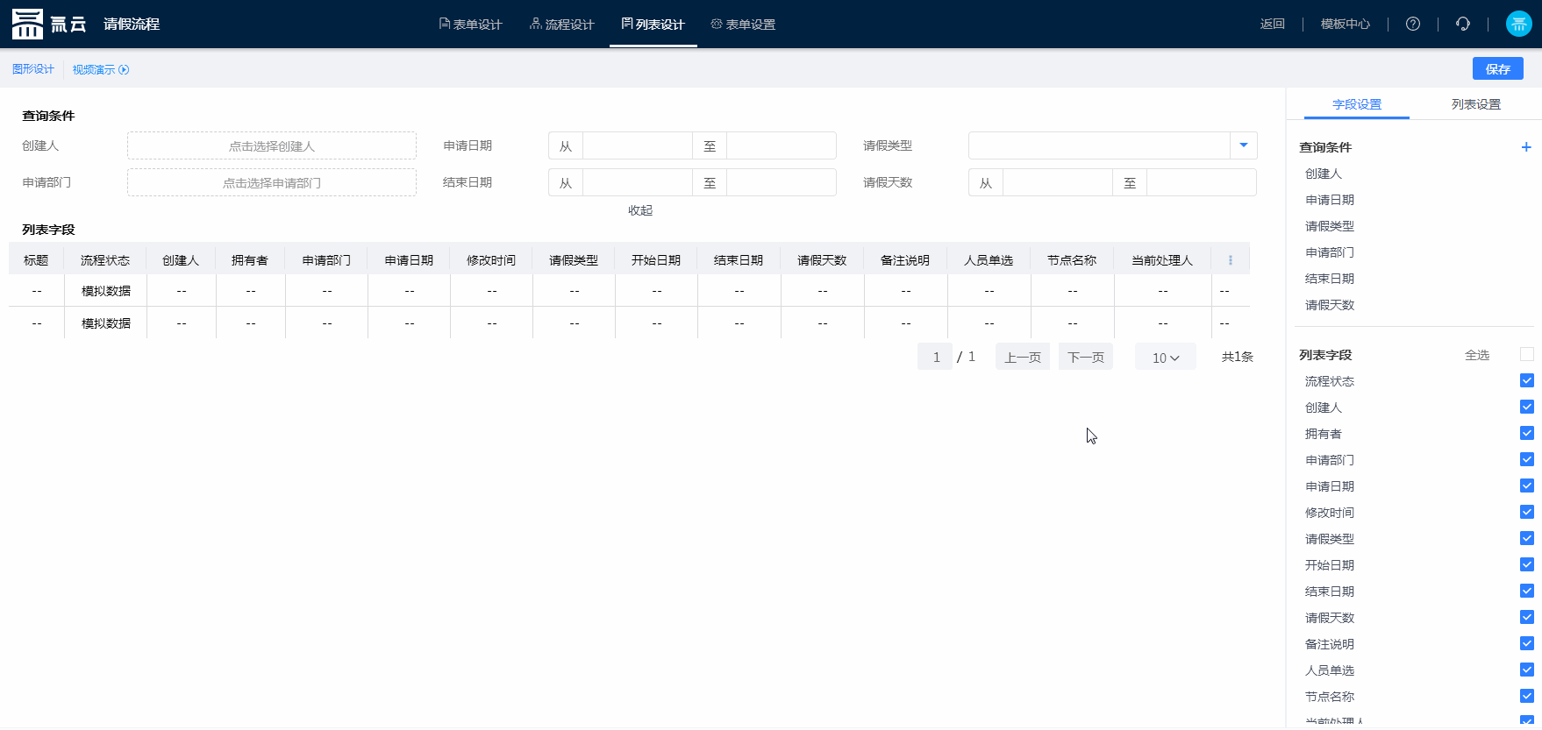Uncheck 申请部门 list field checkbox
The width and height of the screenshot is (1542, 730).
coord(1527,459)
